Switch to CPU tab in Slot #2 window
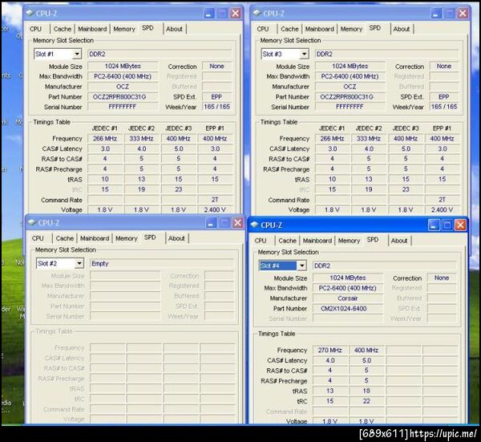The width and height of the screenshot is (481, 442). (x=38, y=238)
